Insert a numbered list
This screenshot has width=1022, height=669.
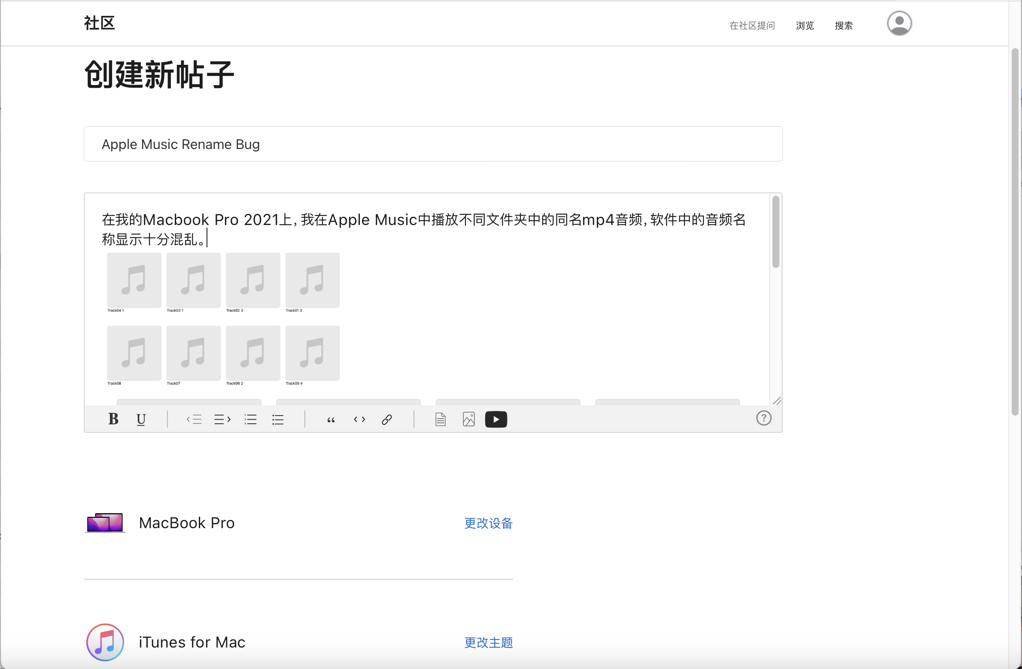click(250, 419)
